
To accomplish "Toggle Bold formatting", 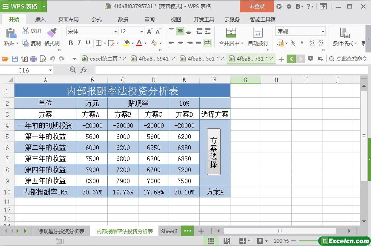I will pyautogui.click(x=71, y=43).
